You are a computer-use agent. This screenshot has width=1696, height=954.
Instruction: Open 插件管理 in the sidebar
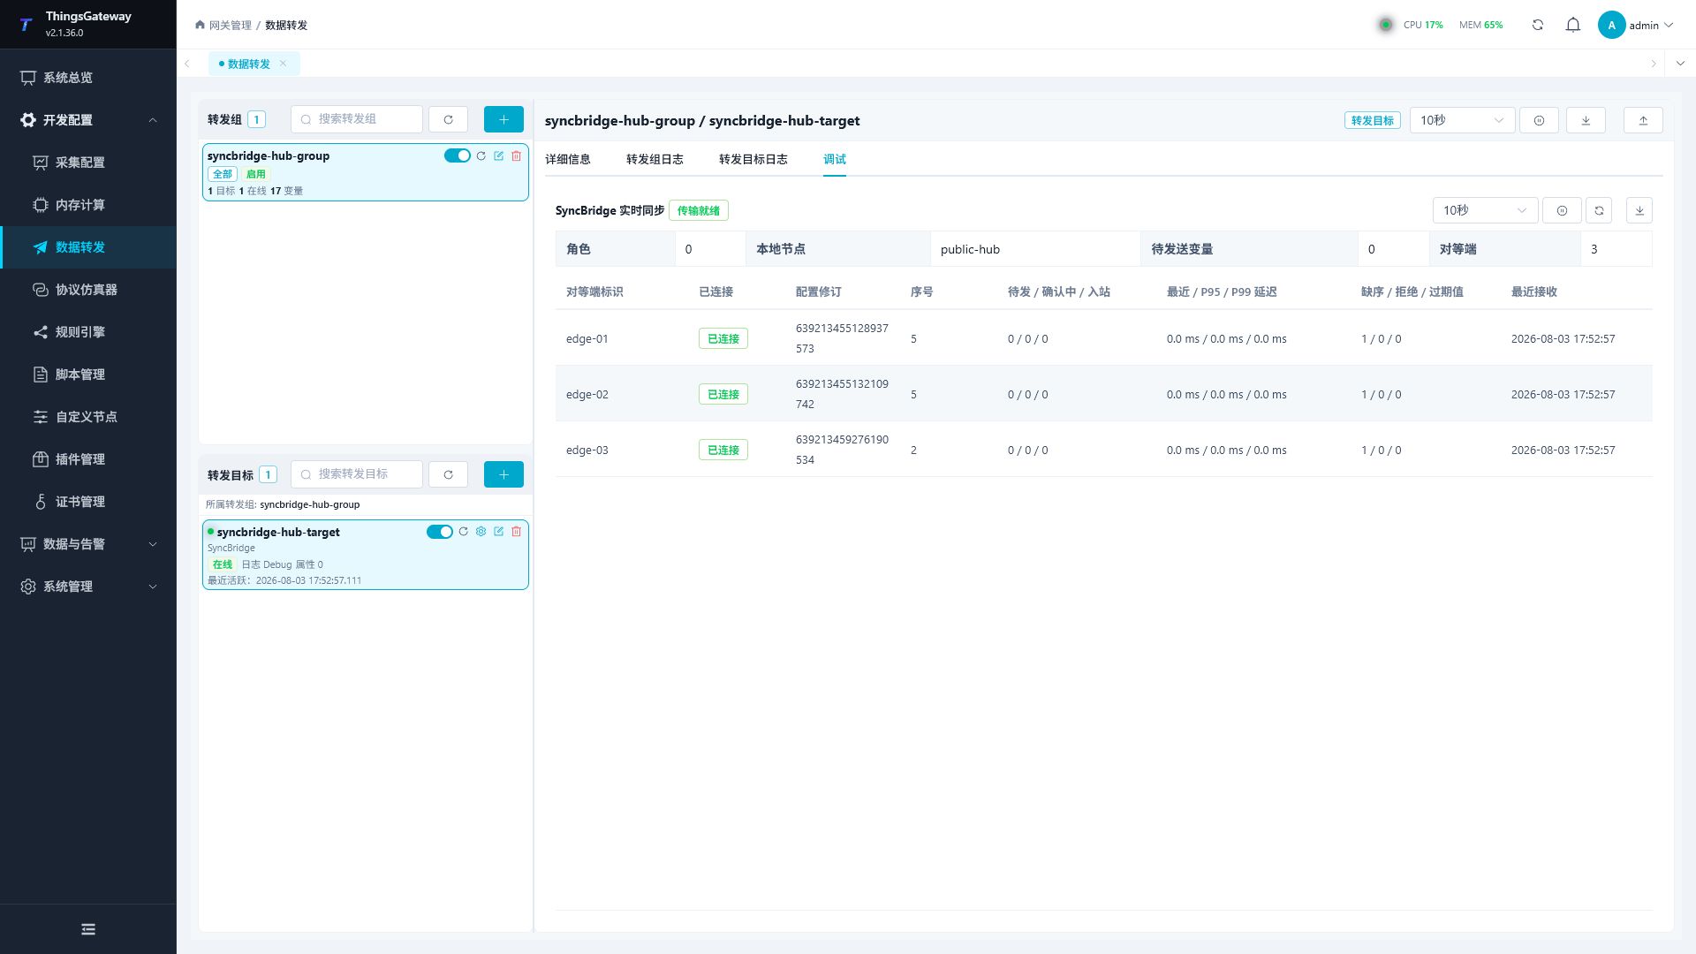click(x=88, y=459)
